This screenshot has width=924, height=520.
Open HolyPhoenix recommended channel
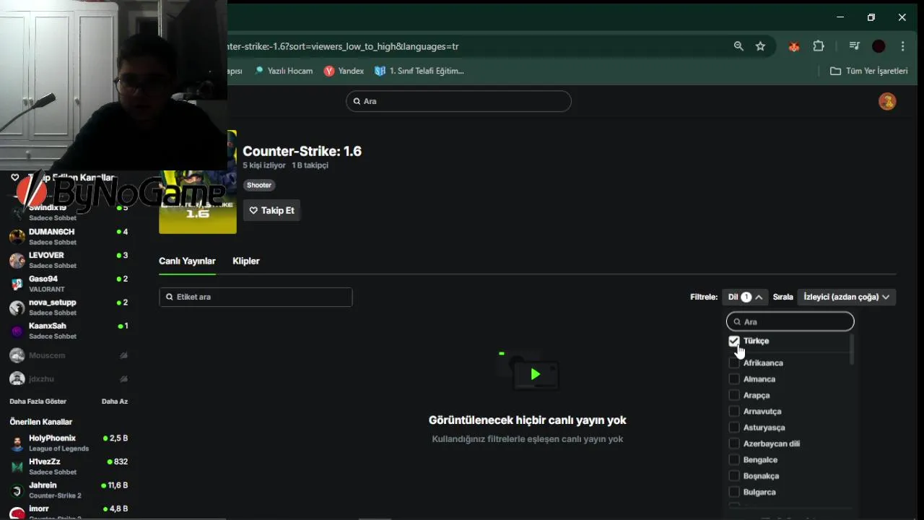click(x=69, y=443)
